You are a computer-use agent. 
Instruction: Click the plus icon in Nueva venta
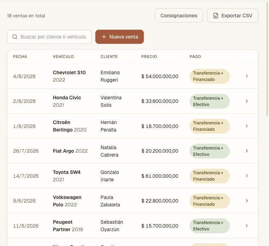tap(104, 37)
